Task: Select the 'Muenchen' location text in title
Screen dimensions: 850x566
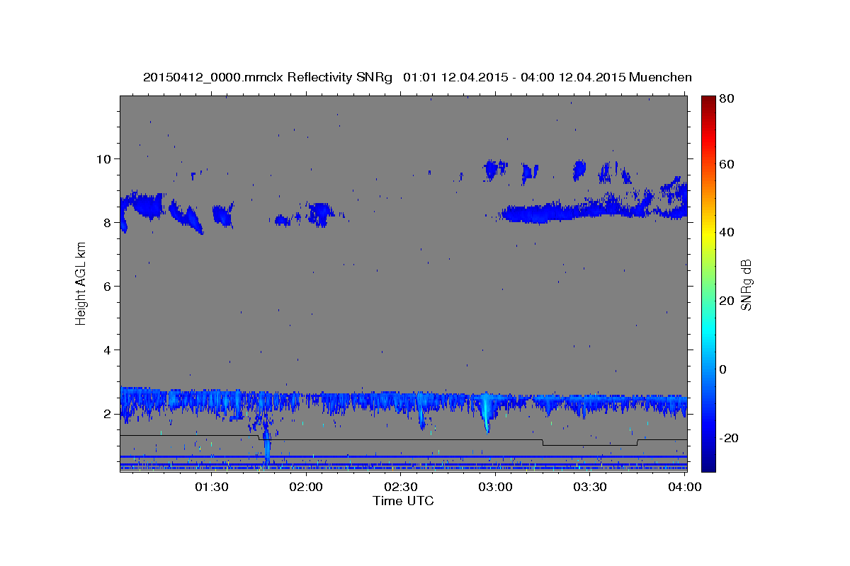Action: point(660,77)
